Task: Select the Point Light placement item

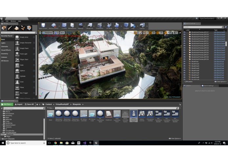Action: pyautogui.click(x=25, y=54)
